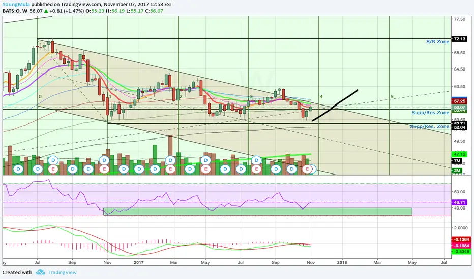Click the earnings E marker dated November 2016
The image size is (474, 279).
click(x=104, y=169)
